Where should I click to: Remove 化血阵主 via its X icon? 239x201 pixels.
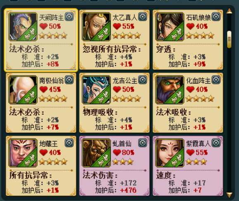click(x=216, y=80)
